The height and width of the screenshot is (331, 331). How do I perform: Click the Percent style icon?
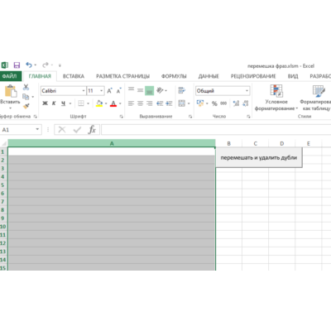point(214,103)
